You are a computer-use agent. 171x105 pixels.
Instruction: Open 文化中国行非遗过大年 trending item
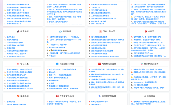[99, 10]
